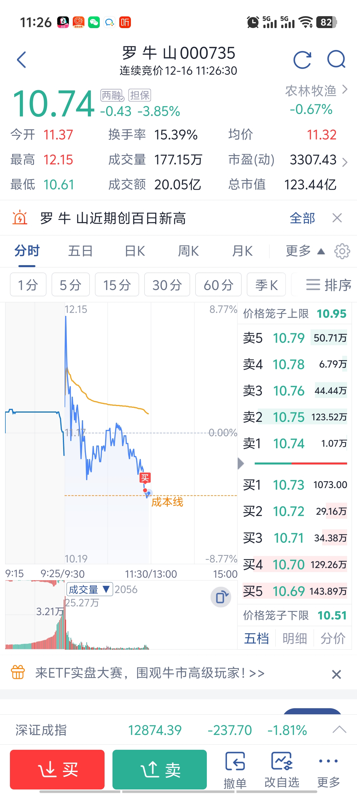Open the stock search magnifier
This screenshot has height=794, width=357.
coord(336,59)
